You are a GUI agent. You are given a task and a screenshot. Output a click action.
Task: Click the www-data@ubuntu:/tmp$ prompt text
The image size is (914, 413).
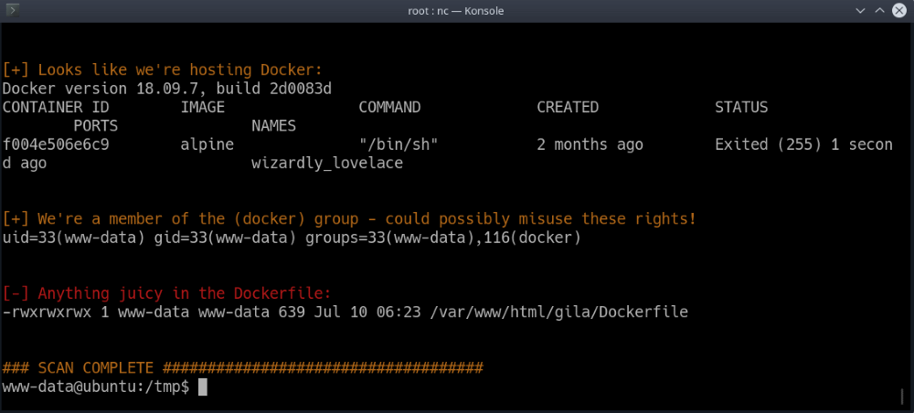point(96,387)
